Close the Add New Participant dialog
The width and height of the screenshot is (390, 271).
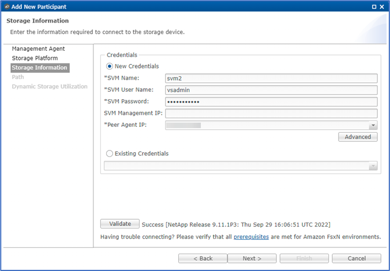click(382, 7)
